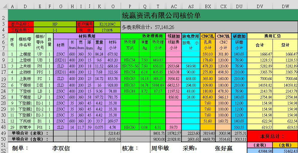The width and height of the screenshot is (298, 153).
Task: Click the material total 5218.45
Action: pyautogui.click(x=113, y=133)
